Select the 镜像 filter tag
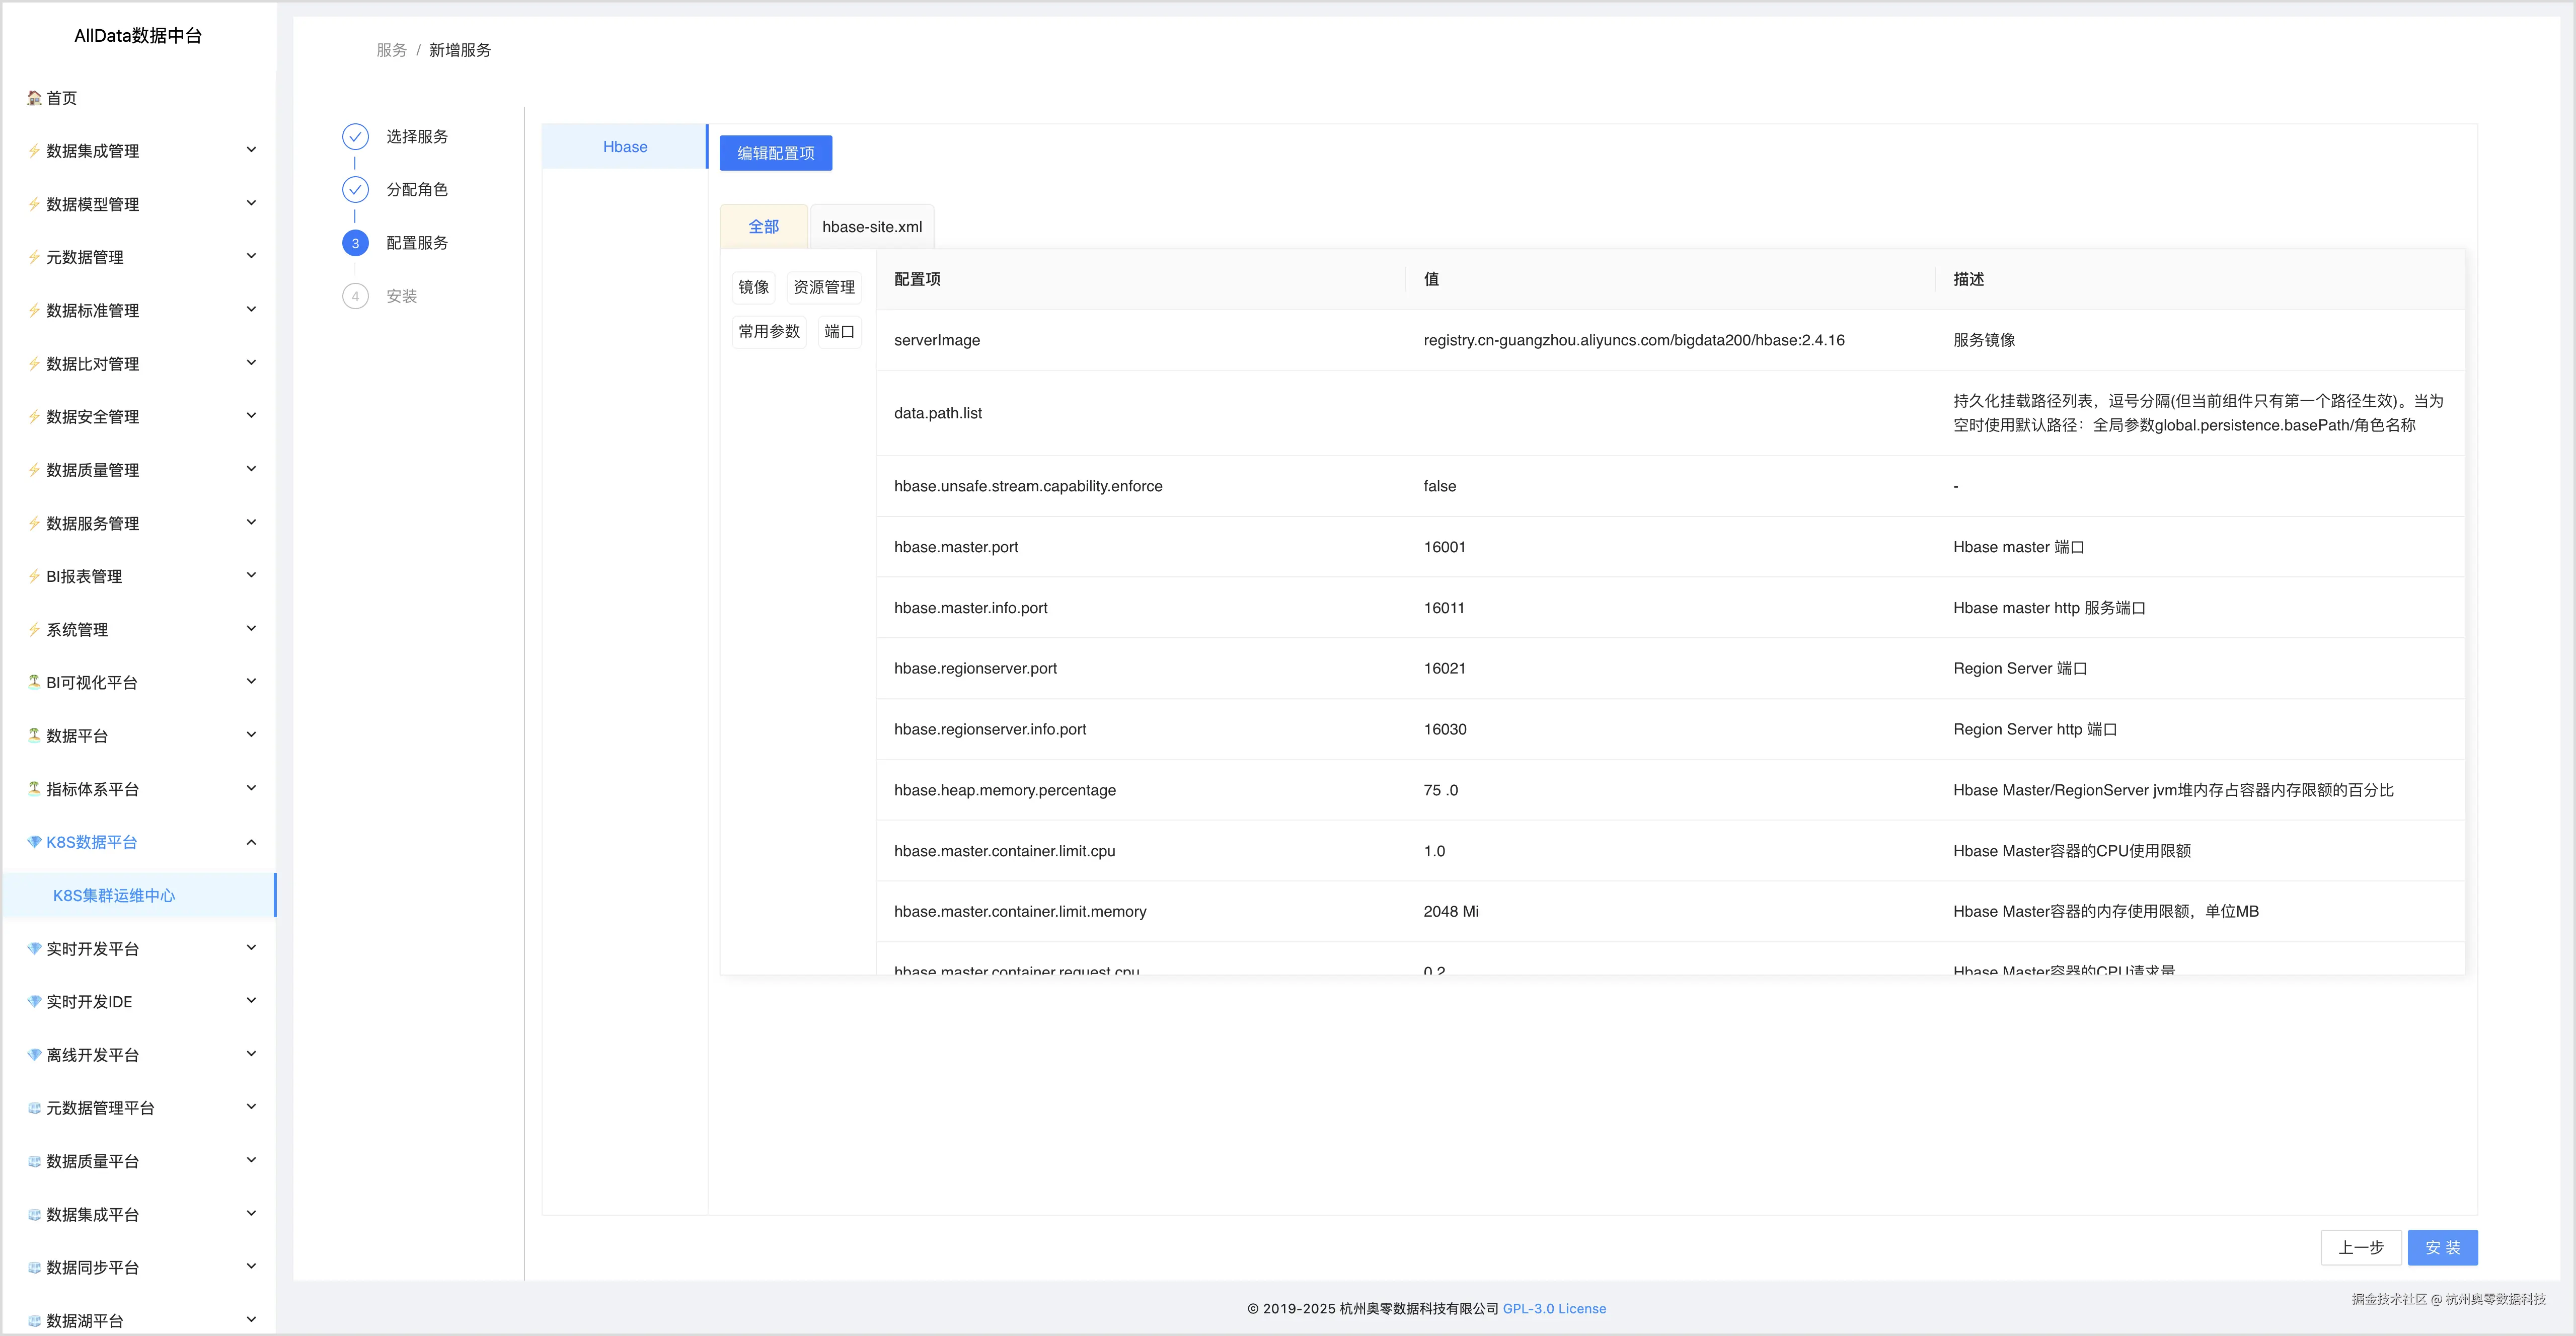The image size is (2576, 1336). click(753, 287)
